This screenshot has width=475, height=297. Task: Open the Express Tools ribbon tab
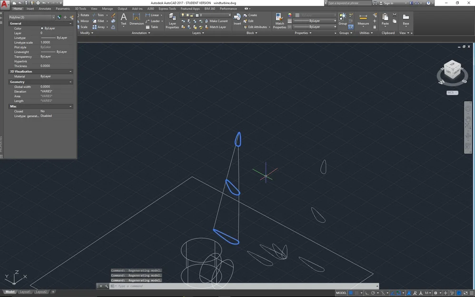pyautogui.click(x=167, y=9)
